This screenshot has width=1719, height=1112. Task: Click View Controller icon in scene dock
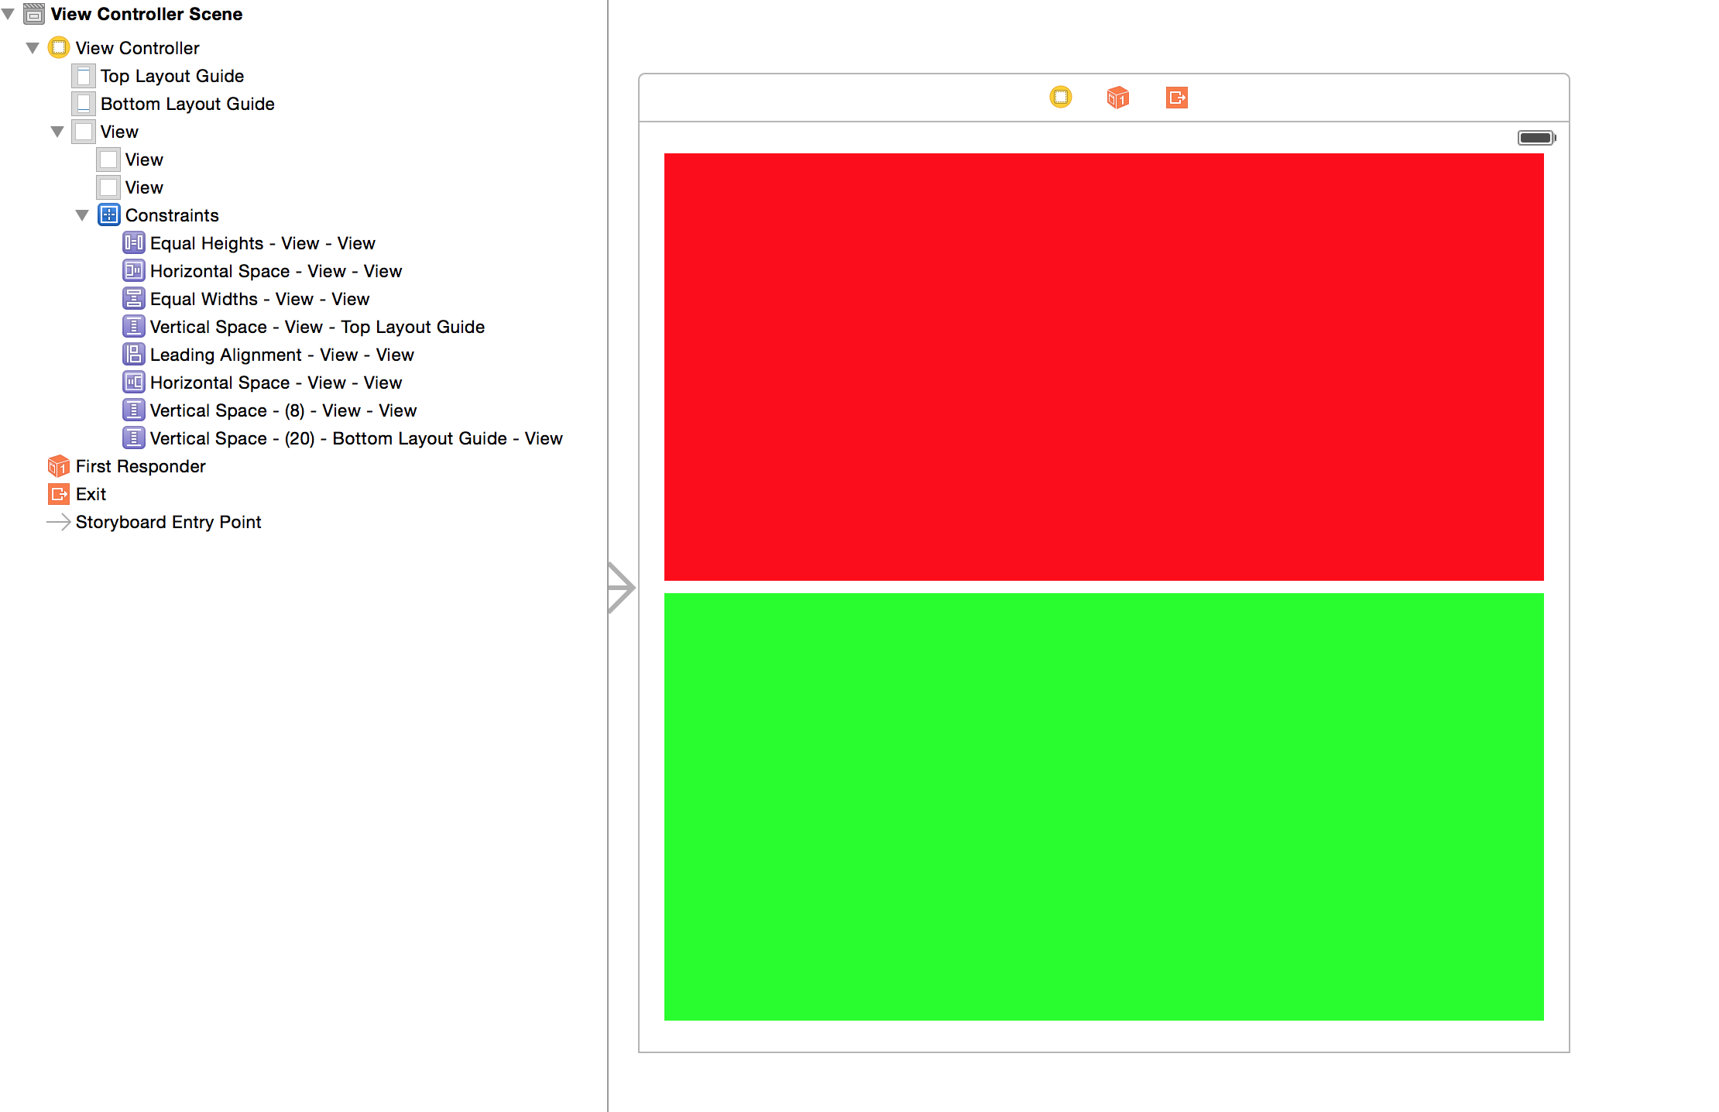[x=1060, y=98]
